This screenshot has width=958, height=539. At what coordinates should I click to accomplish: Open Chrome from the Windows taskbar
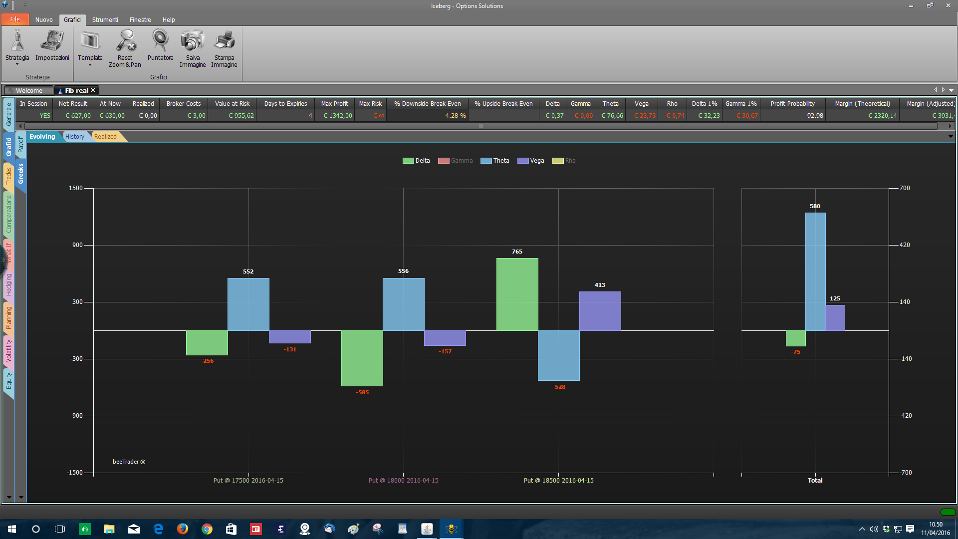click(x=207, y=529)
